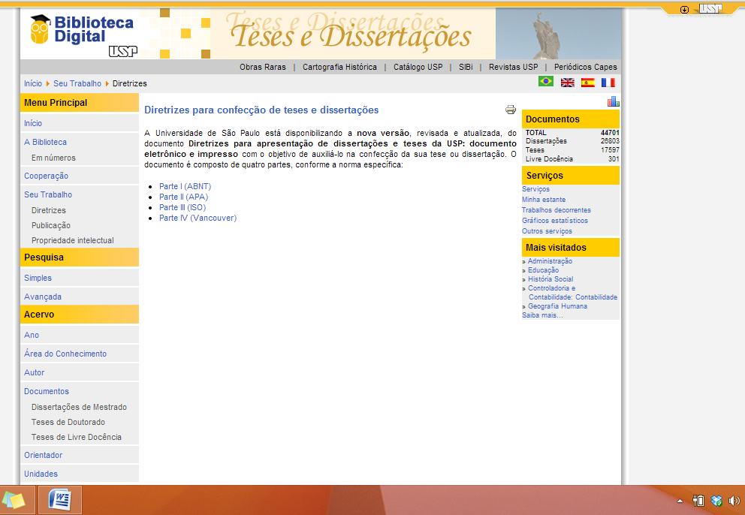The image size is (745, 515).
Task: Go to Início in the breadcrumb
Action: 33,83
